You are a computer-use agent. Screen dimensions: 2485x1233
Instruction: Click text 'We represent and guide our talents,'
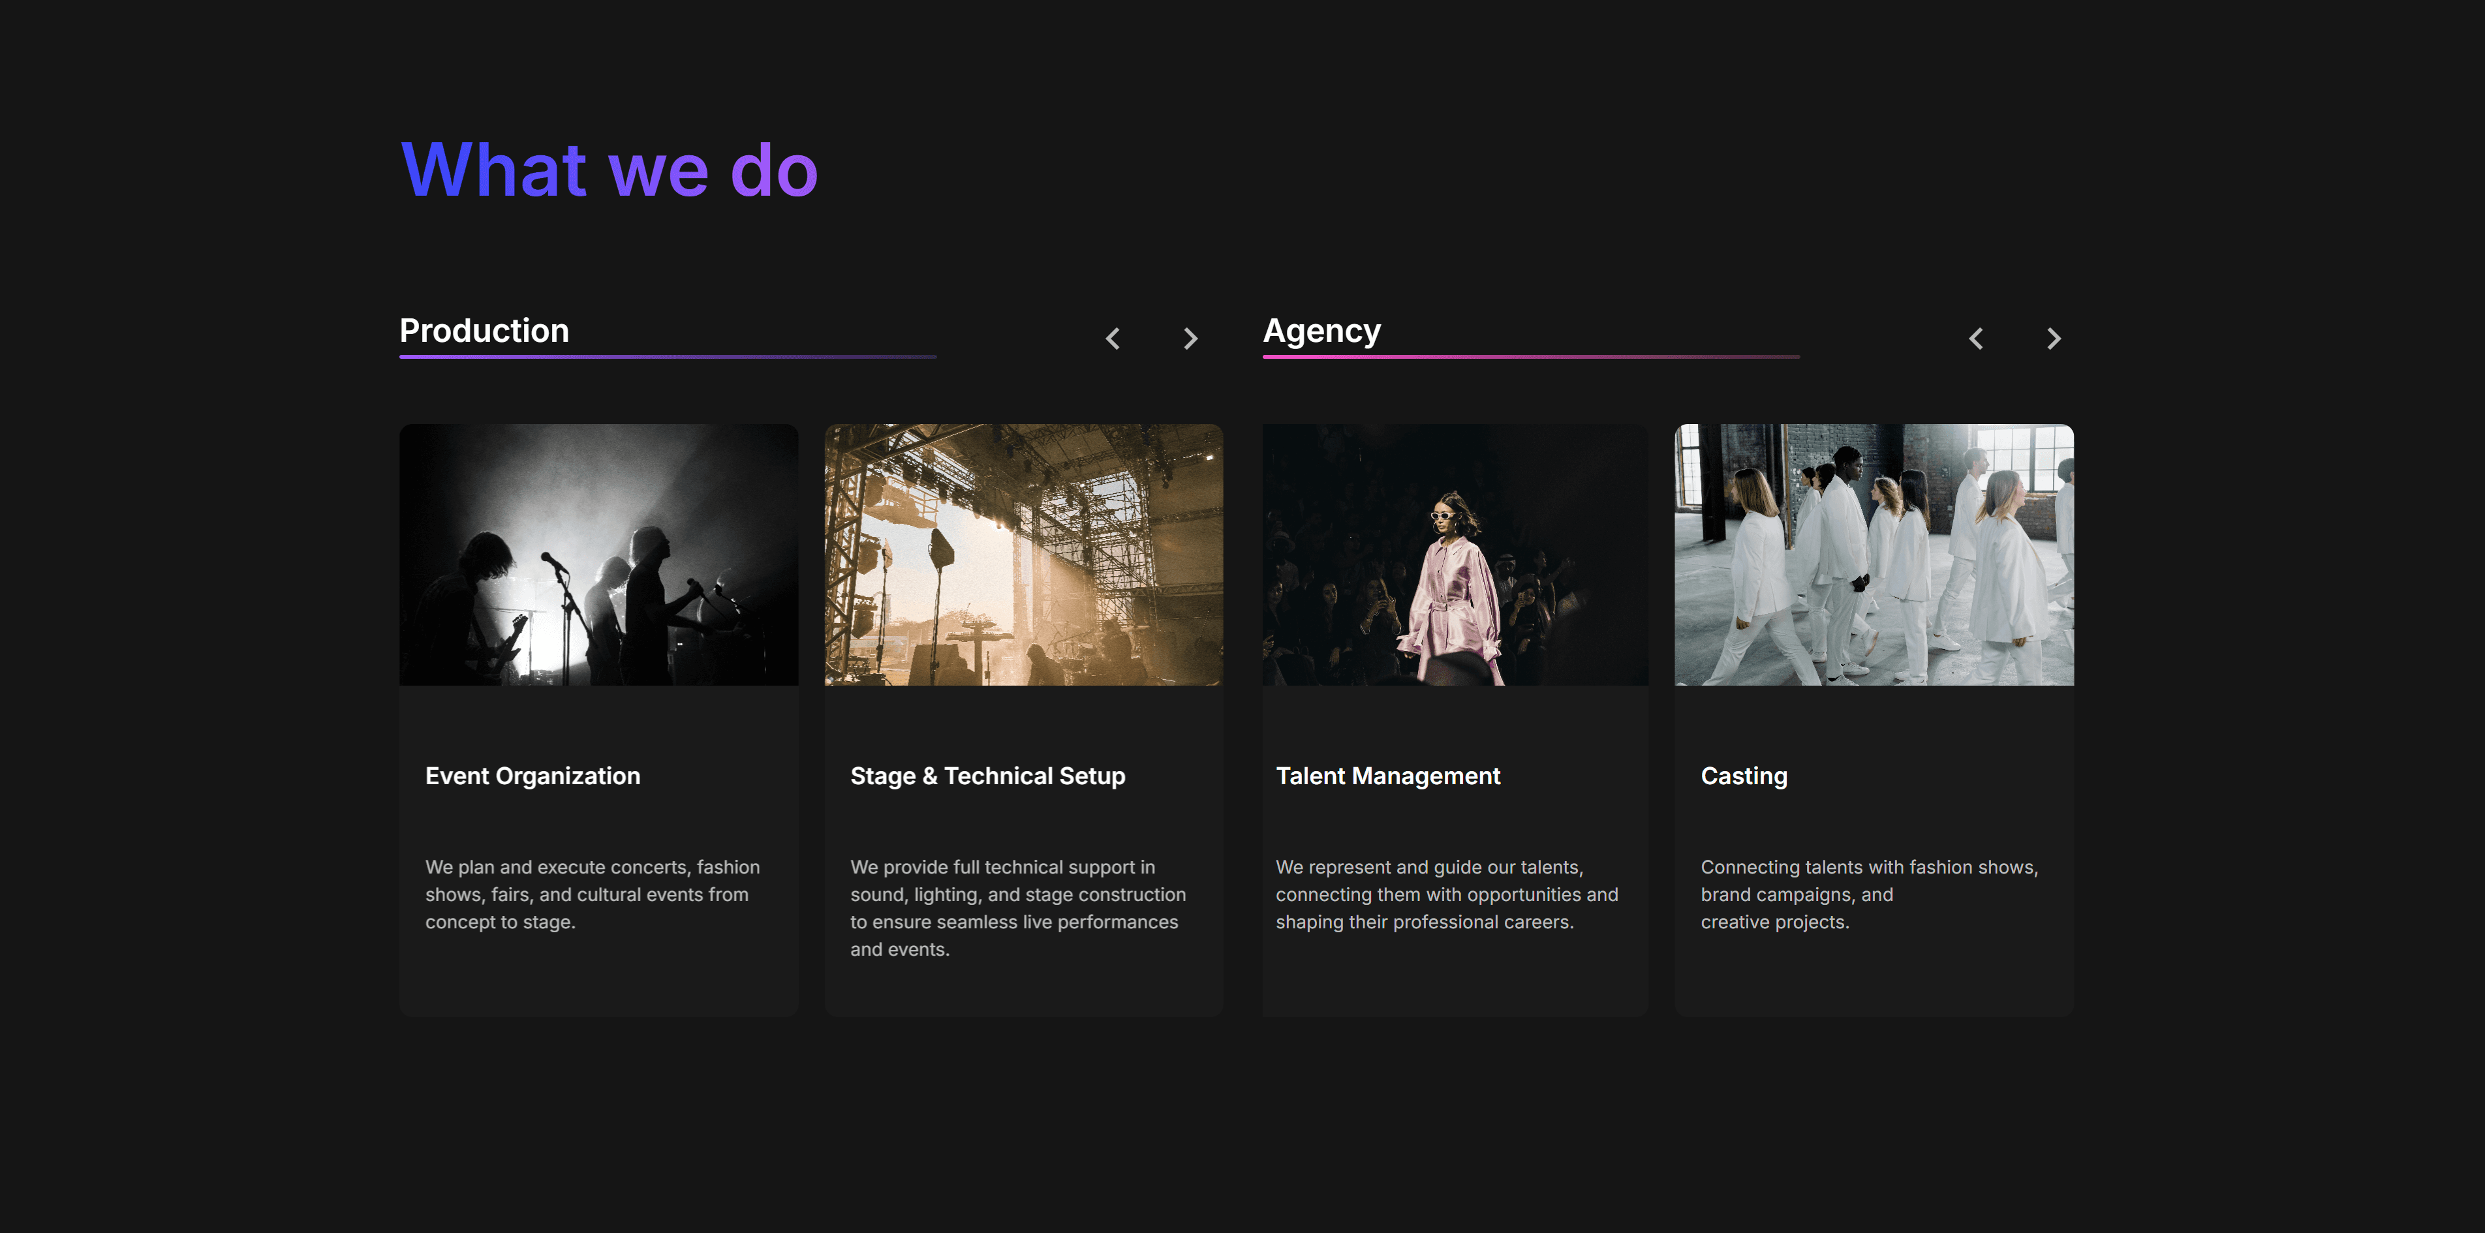(1428, 866)
